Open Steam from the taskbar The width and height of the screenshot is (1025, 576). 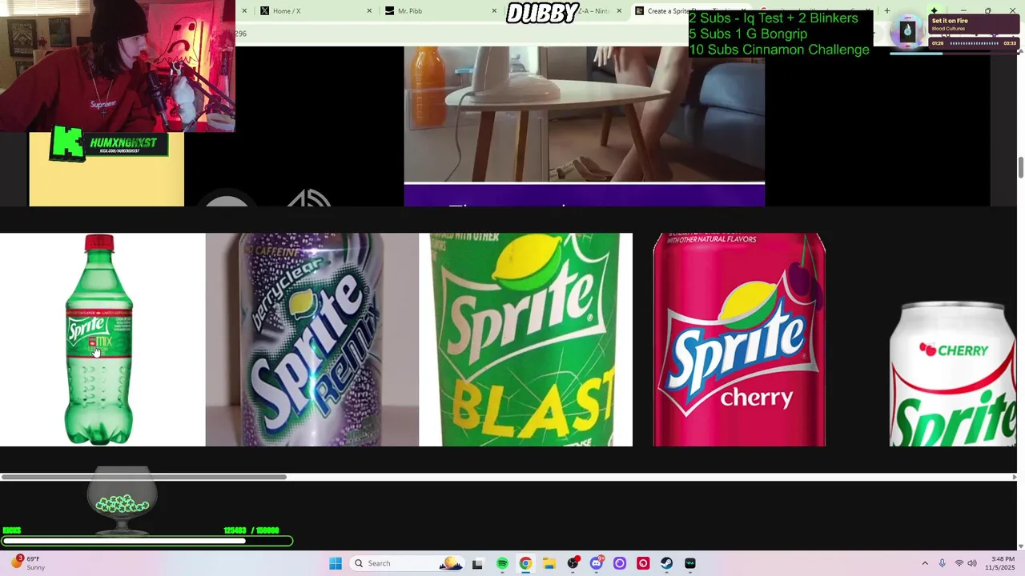666,563
